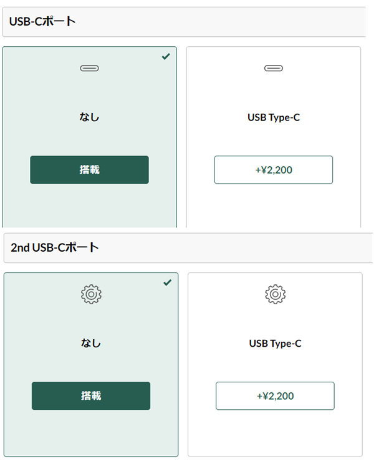374x461 pixels.
Task: Collapse the USB-Cポート section header
Action: [184, 22]
